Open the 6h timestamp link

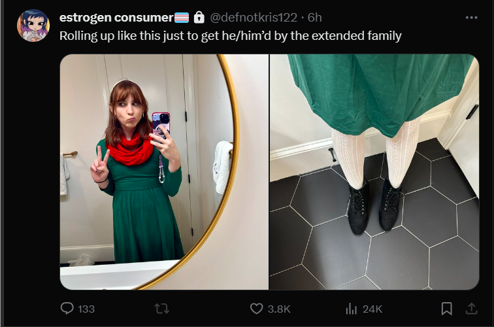315,18
